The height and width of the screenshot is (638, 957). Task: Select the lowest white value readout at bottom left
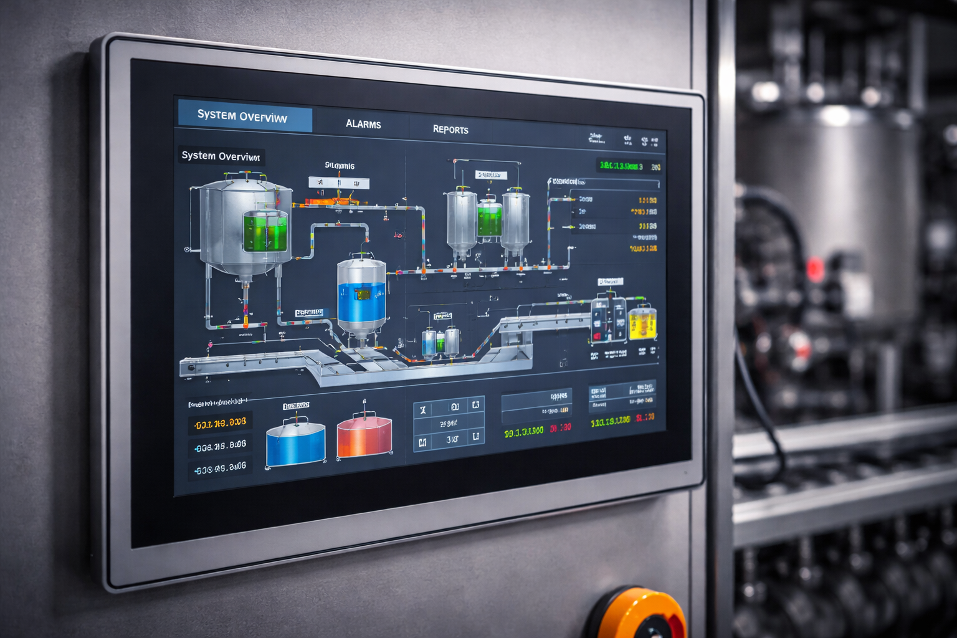tap(220, 469)
